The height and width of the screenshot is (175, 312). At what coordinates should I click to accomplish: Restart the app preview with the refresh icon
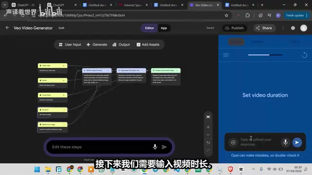pyautogui.click(x=304, y=55)
